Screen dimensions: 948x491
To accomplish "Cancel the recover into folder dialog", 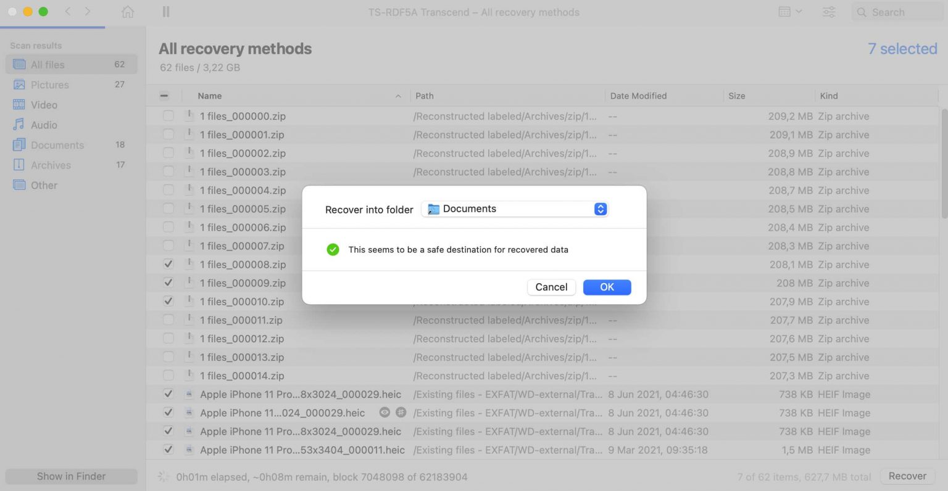I will coord(551,287).
